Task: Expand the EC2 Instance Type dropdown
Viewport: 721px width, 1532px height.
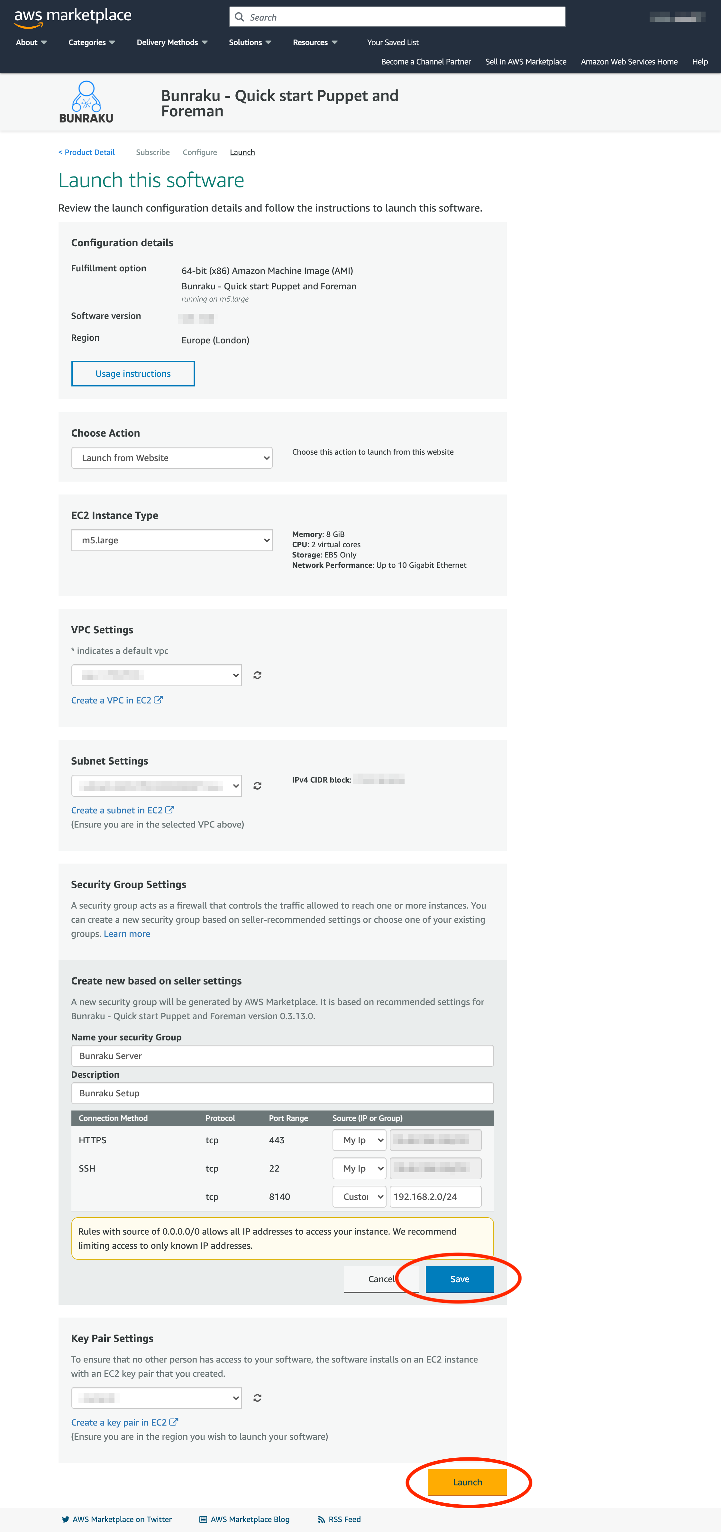Action: pyautogui.click(x=172, y=540)
